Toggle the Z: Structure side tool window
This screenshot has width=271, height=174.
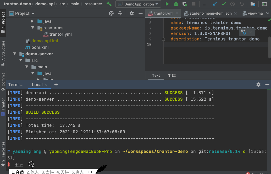[x=3, y=53]
